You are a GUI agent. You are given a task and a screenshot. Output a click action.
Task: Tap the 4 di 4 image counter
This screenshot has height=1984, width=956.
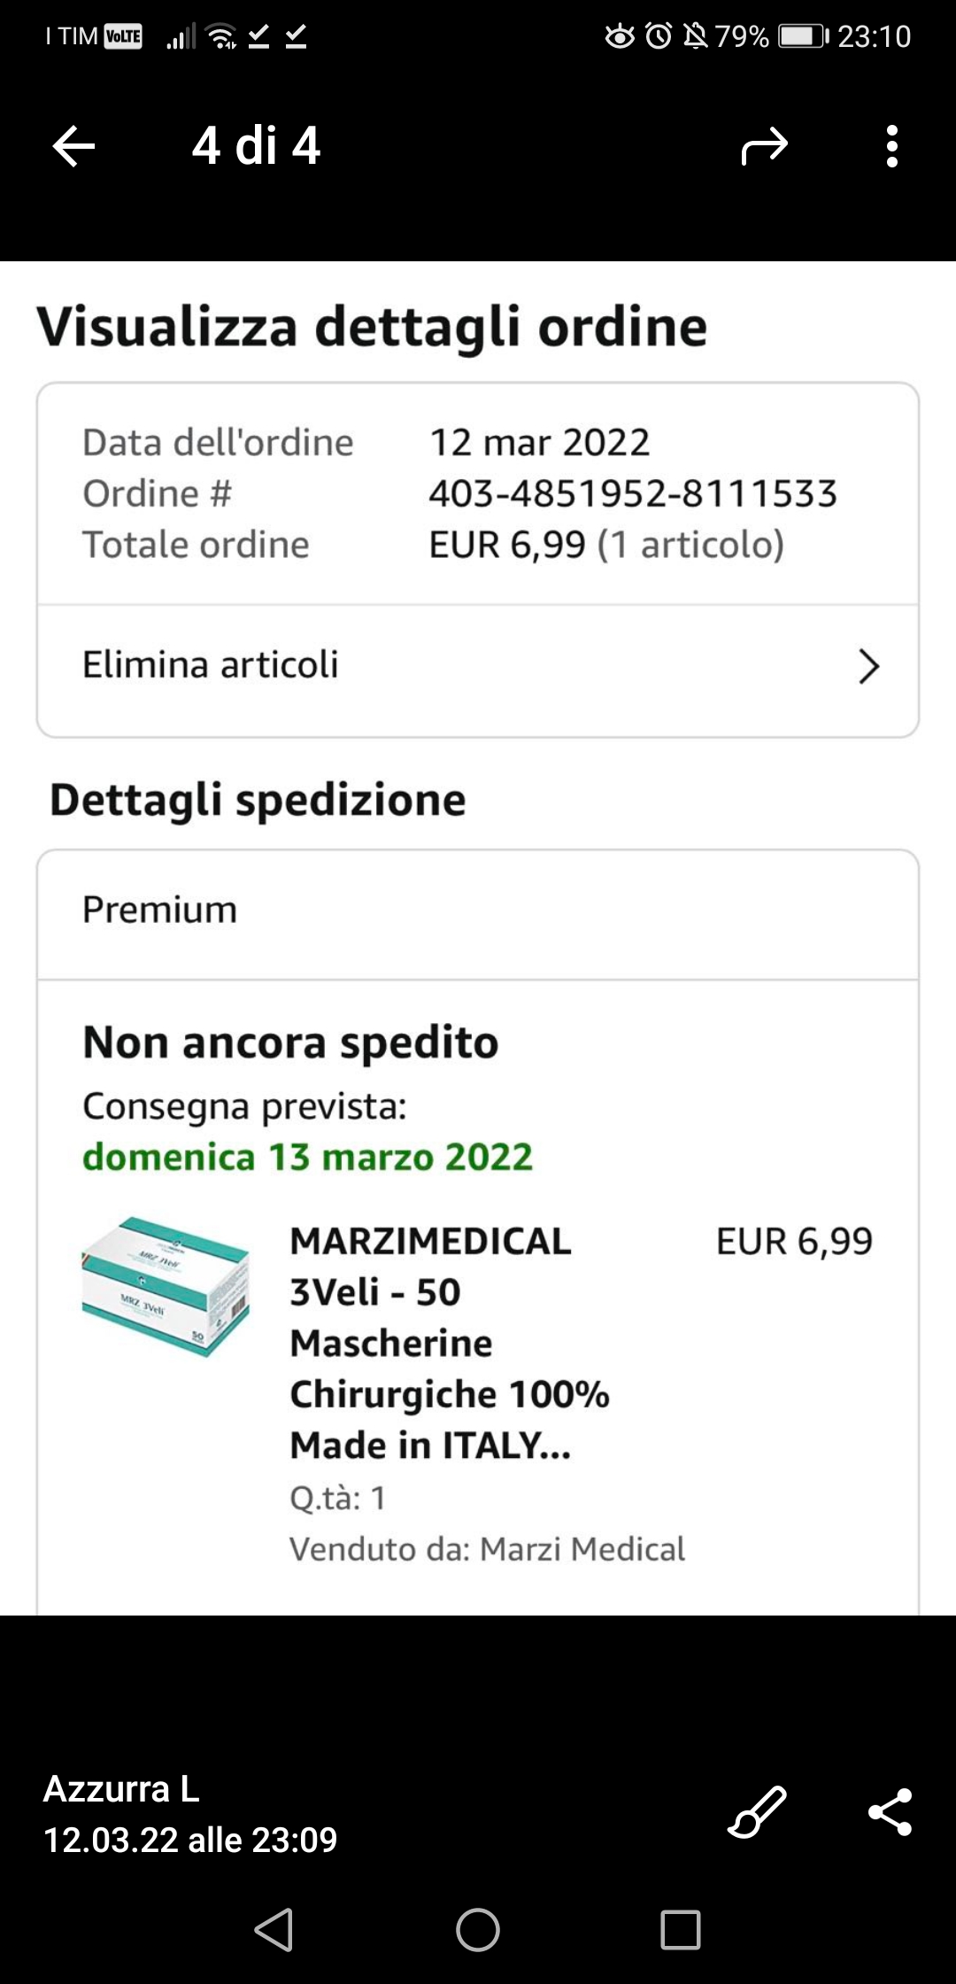click(x=256, y=146)
